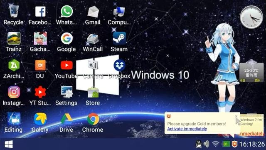Open the Settings desktop icon
This screenshot has height=150, width=266.
pyautogui.click(x=66, y=92)
